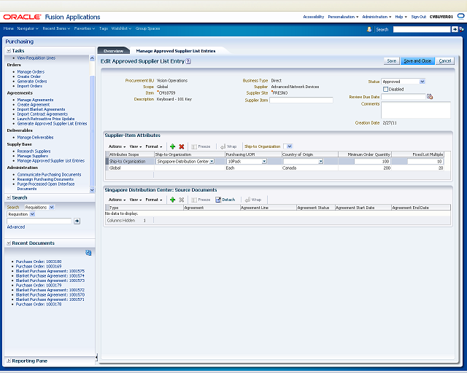Click the Comments text area

tap(416, 110)
